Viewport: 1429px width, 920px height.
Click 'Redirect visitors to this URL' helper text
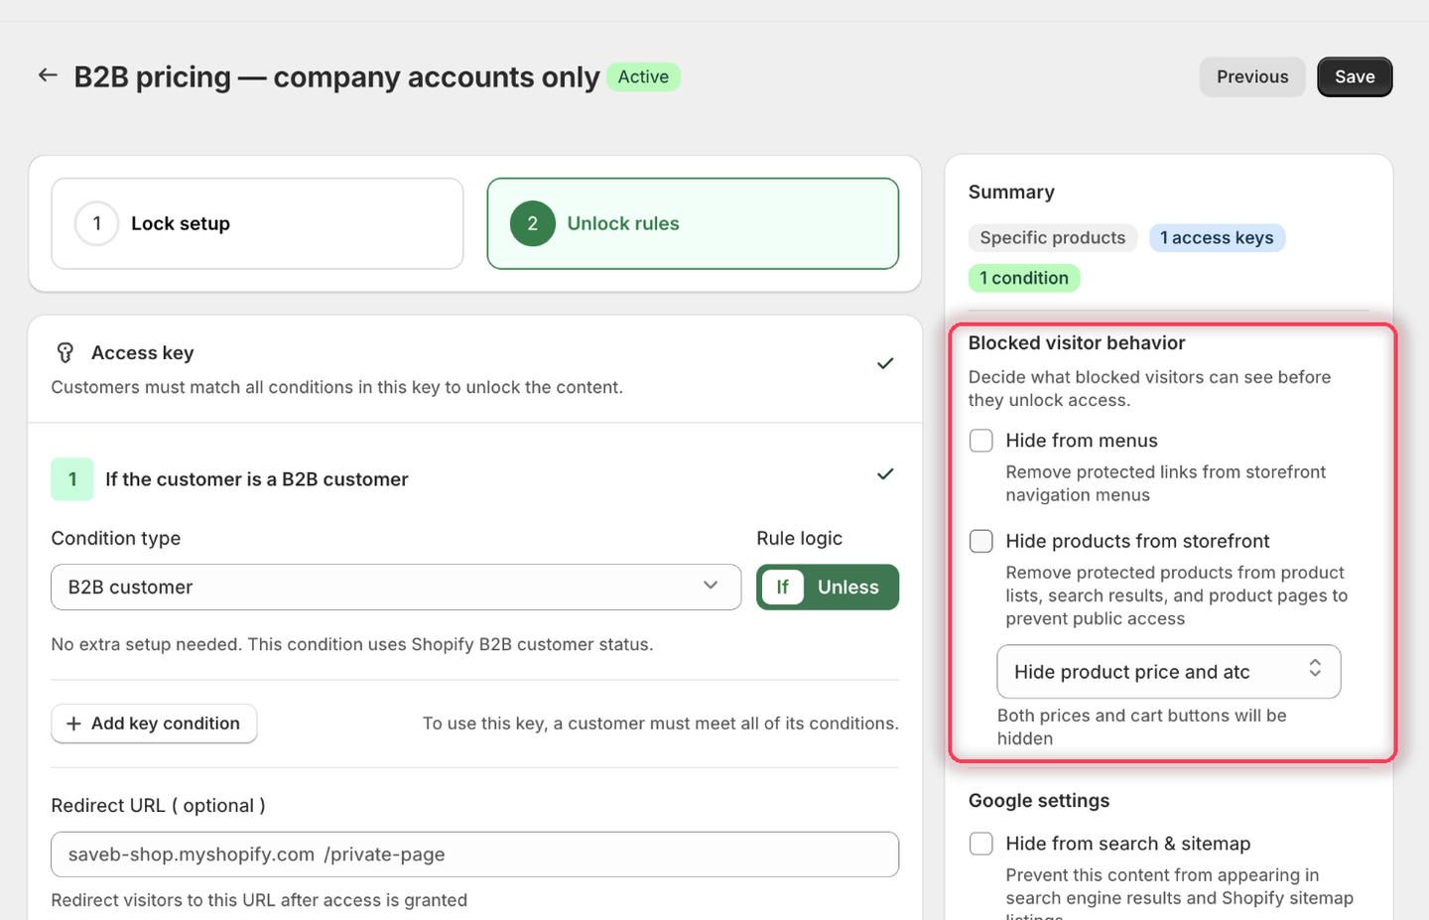(259, 900)
